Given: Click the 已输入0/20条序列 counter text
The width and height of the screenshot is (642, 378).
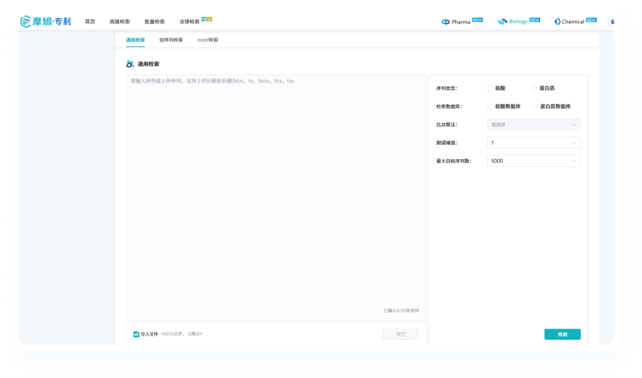Looking at the screenshot, I should tap(401, 310).
